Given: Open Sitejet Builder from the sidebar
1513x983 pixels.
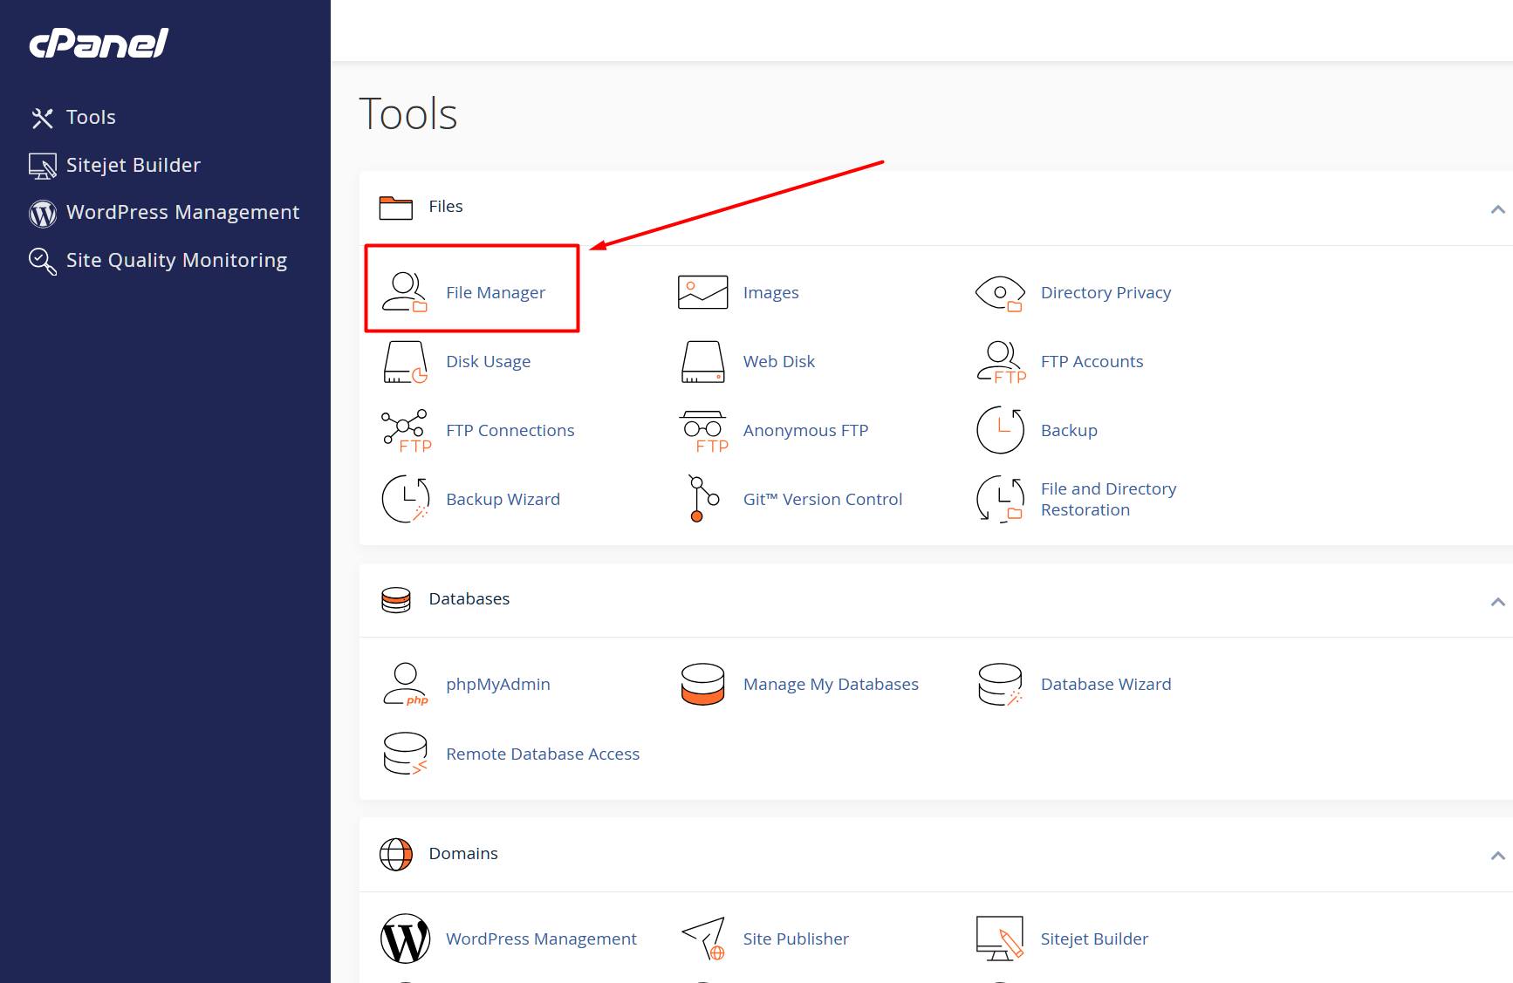Looking at the screenshot, I should click(x=133, y=166).
